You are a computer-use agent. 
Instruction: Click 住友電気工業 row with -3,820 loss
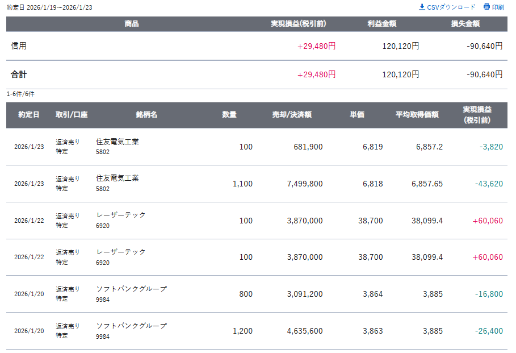(118, 142)
